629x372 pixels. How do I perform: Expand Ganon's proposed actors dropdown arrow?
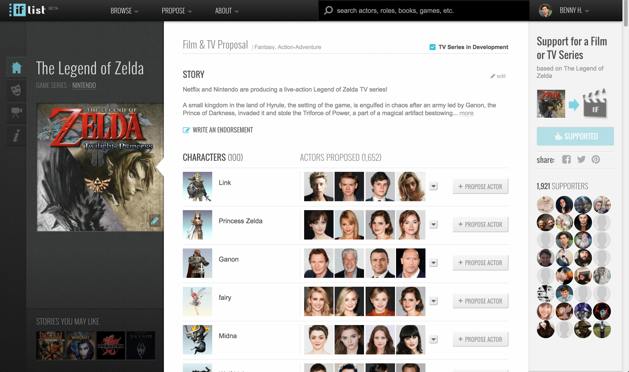(433, 263)
